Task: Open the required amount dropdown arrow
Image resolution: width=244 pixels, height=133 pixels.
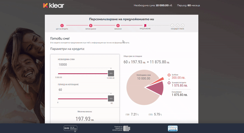Action: point(111,68)
